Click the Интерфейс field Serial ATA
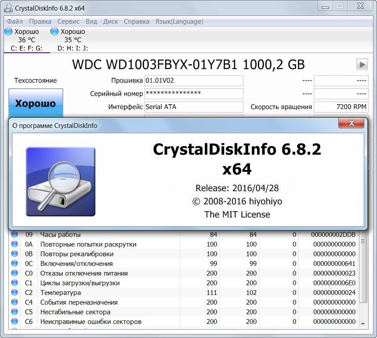The height and width of the screenshot is (338, 377). [194, 106]
